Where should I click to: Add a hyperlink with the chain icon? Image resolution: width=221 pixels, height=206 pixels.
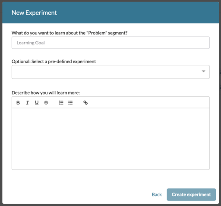pyautogui.click(x=85, y=103)
